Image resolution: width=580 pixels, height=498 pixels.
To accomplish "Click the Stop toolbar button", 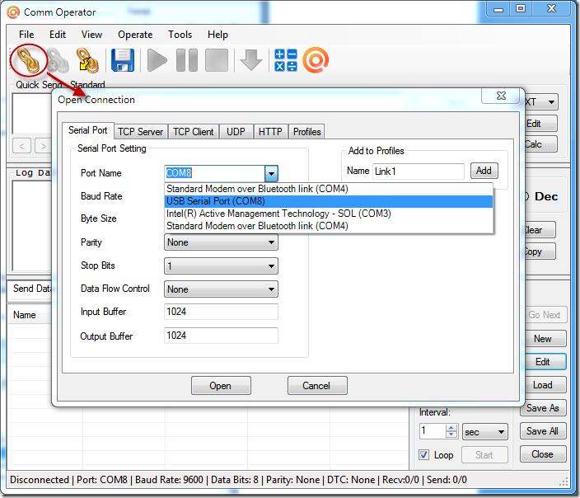I will [217, 60].
